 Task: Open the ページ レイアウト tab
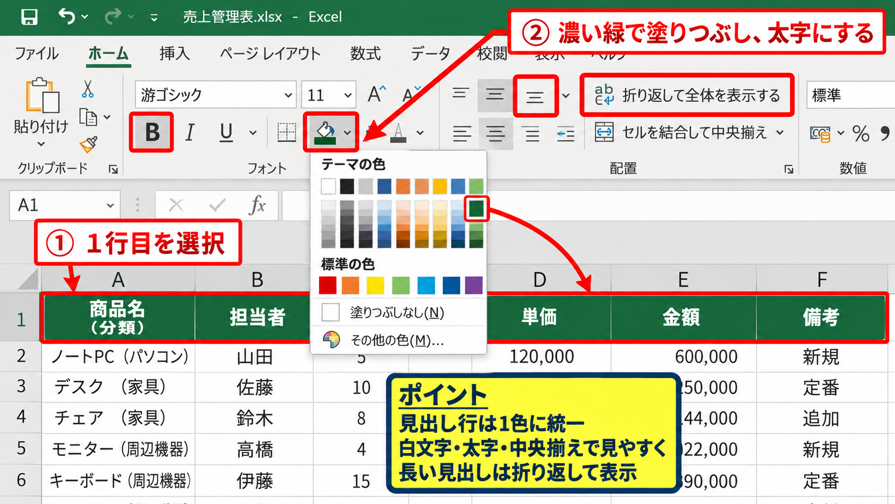[x=270, y=54]
